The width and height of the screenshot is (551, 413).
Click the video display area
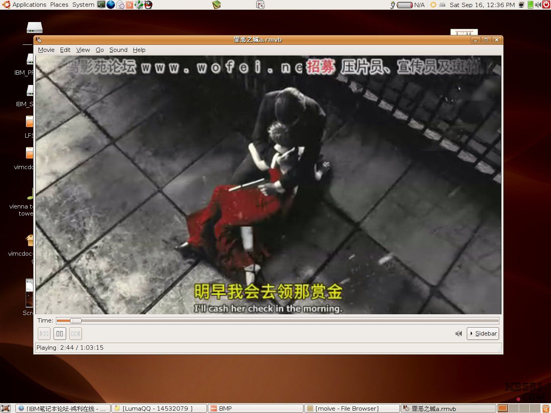(268, 185)
